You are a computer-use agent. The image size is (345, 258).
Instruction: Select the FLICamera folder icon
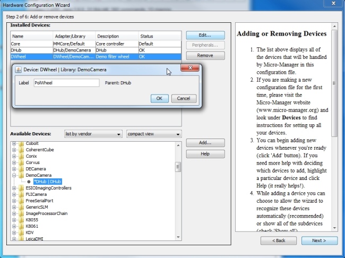(21, 194)
